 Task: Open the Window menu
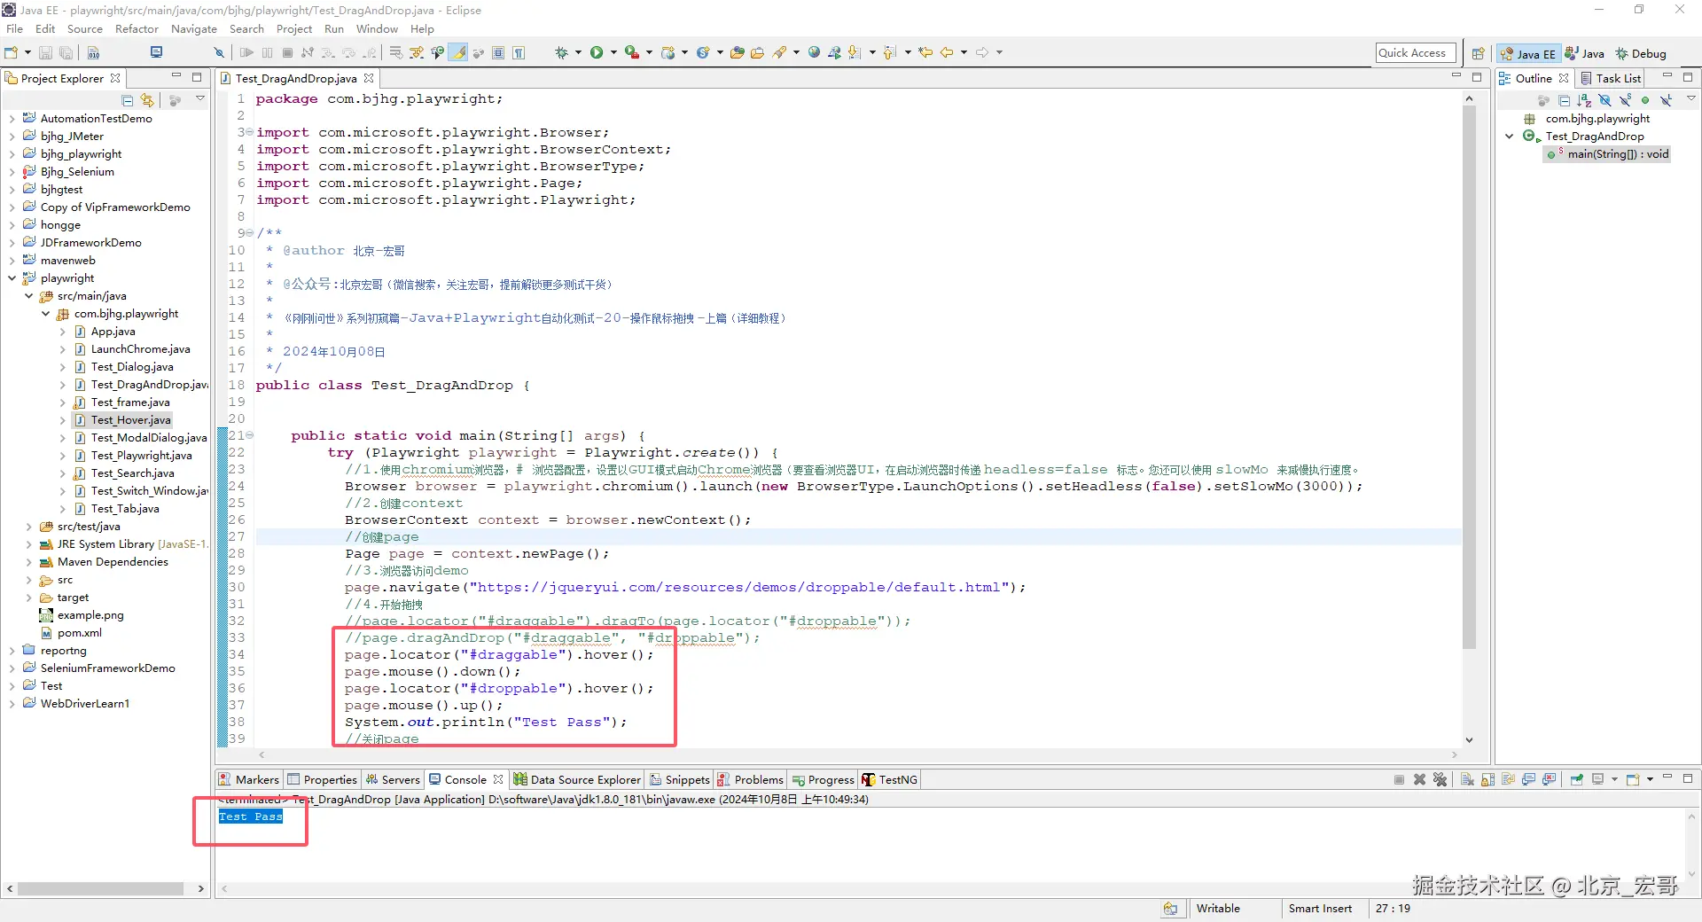pos(377,28)
